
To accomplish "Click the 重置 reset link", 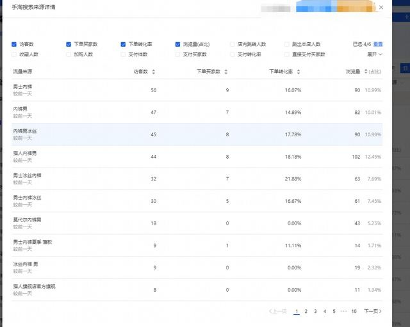I will tap(378, 44).
